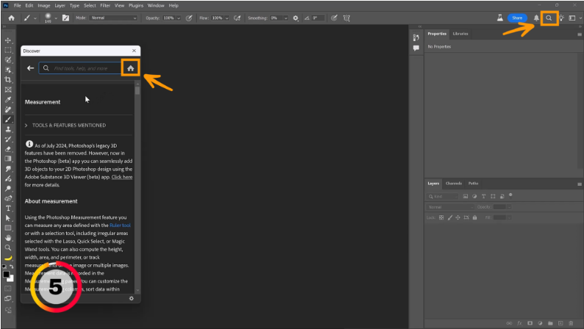Open the Image menu
The width and height of the screenshot is (584, 329).
point(43,6)
